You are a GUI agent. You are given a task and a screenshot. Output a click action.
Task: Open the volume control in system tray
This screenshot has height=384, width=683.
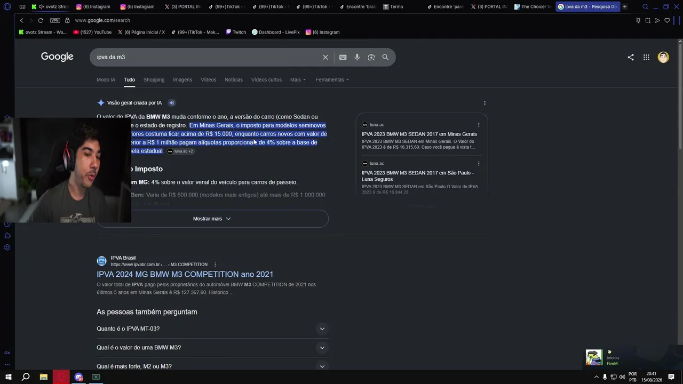(622, 377)
